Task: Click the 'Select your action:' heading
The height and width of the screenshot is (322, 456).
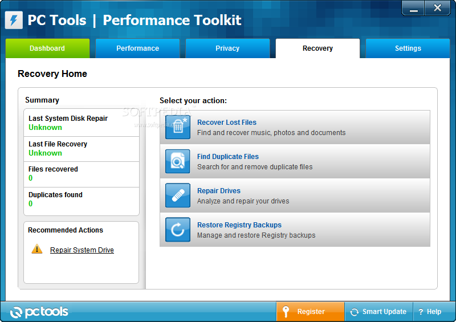Action: coord(193,101)
